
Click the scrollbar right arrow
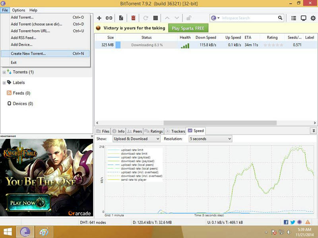315,123
